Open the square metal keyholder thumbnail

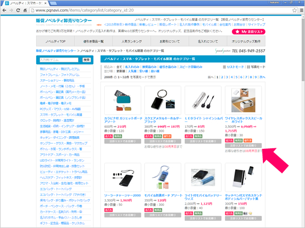point(163,100)
